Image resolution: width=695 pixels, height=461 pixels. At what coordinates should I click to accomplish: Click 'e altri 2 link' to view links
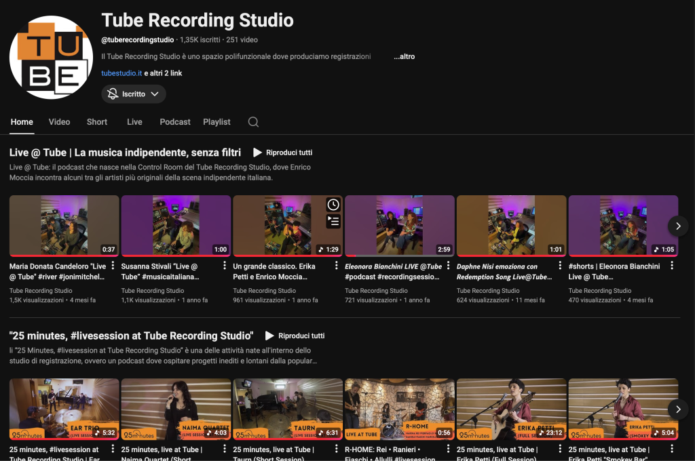coord(163,73)
